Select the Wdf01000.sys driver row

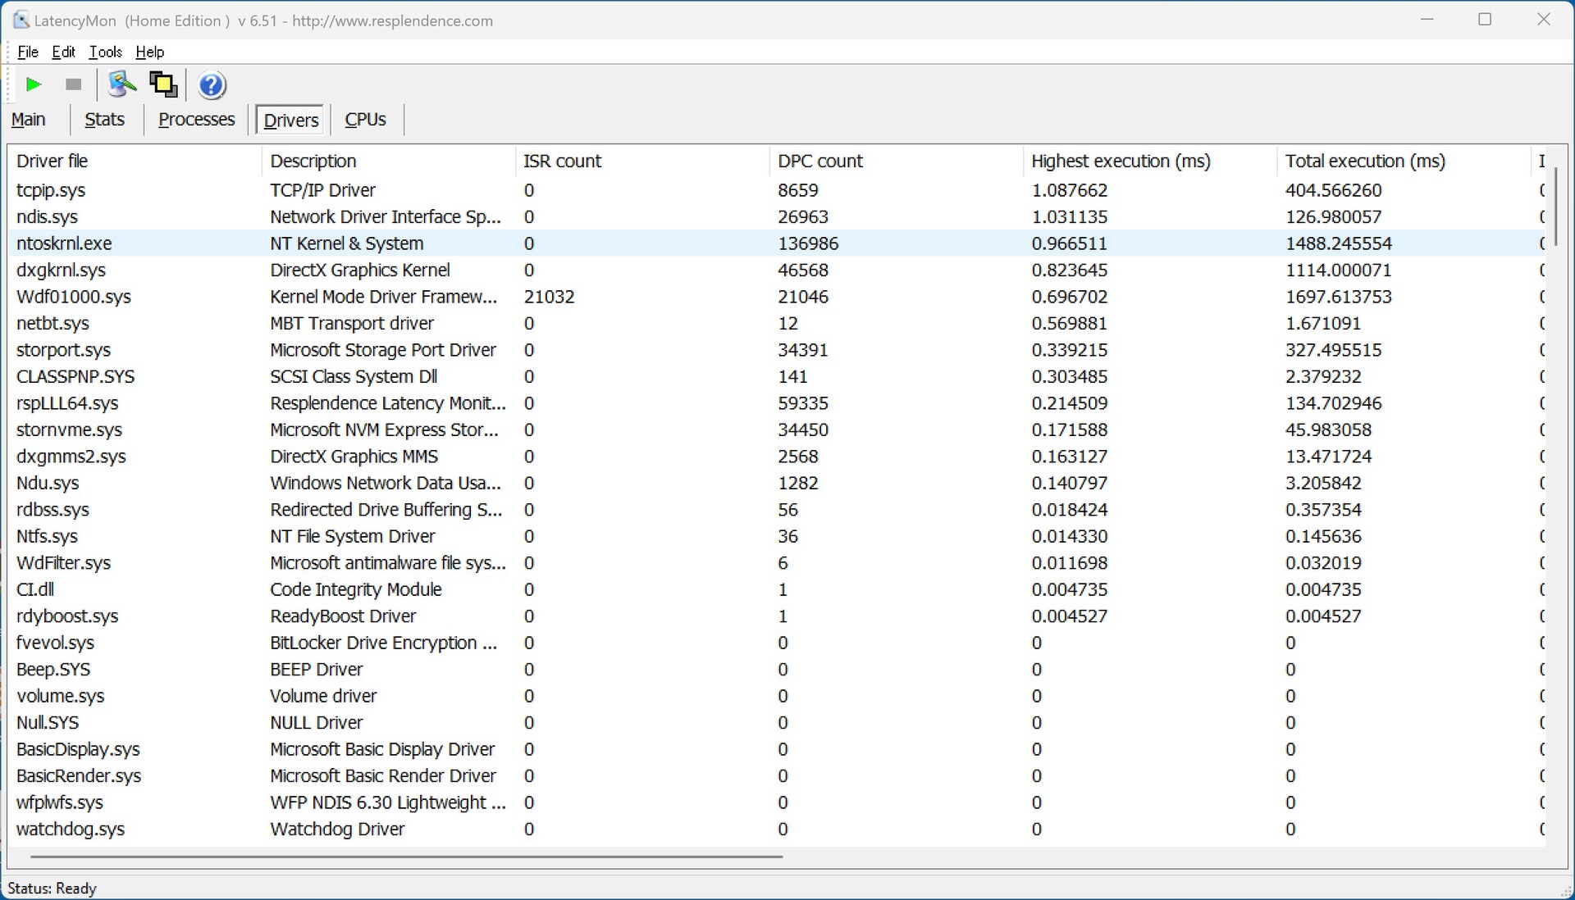click(x=74, y=297)
